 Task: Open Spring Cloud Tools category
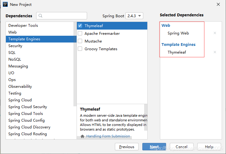(40, 113)
